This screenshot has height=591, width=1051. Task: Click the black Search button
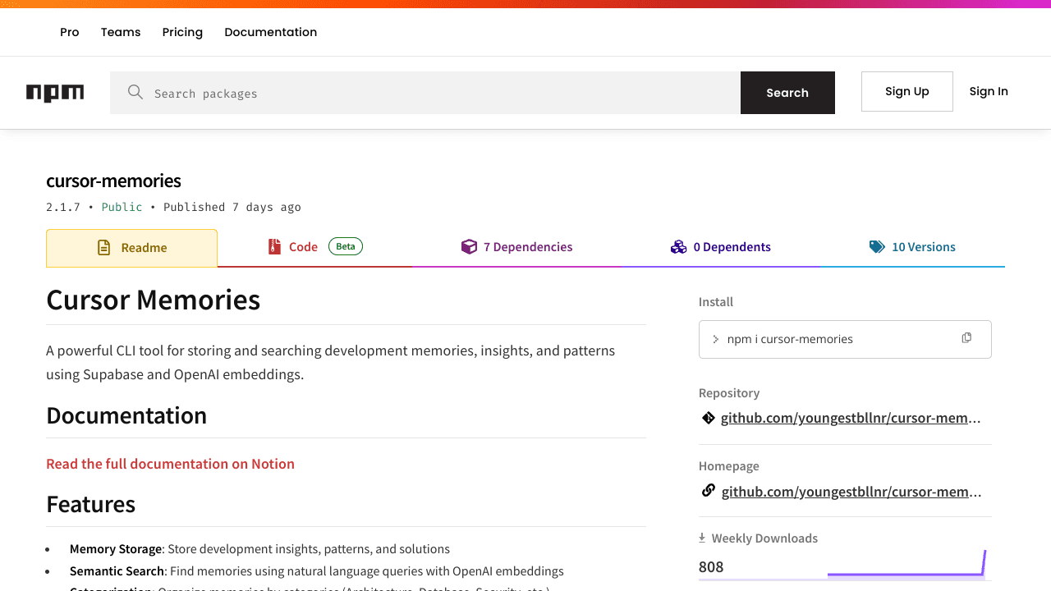pos(787,93)
